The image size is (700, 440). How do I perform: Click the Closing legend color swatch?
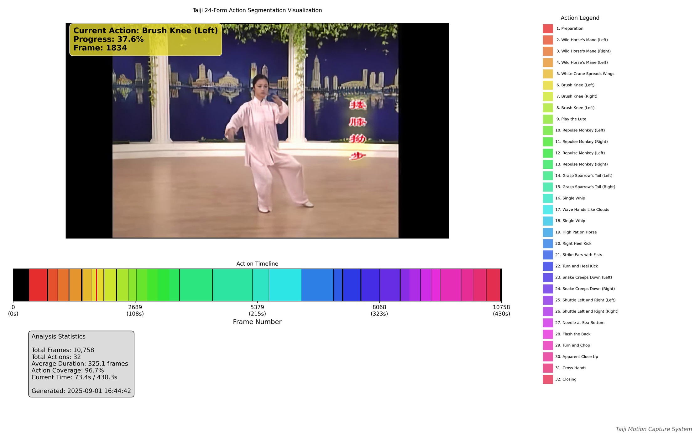coord(547,379)
